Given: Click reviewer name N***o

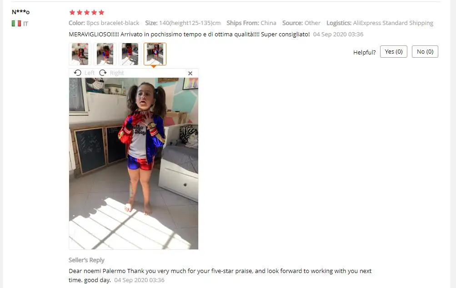Looking at the screenshot, I should point(20,12).
